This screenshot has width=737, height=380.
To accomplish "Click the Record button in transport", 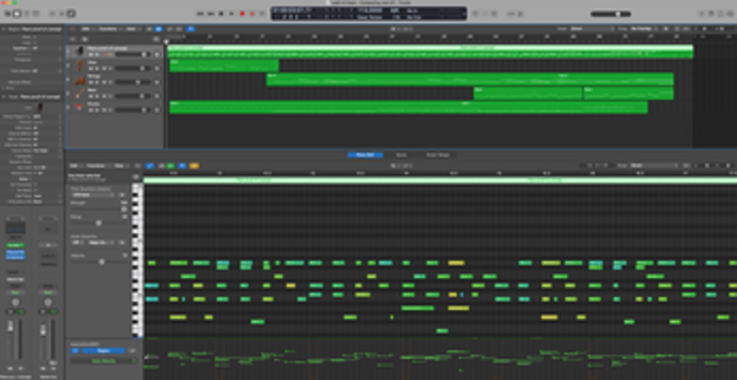I will (x=242, y=14).
